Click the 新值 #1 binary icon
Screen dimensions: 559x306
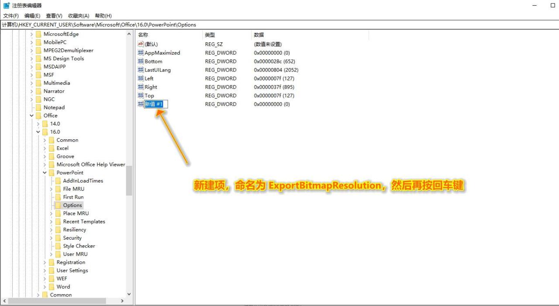tap(141, 104)
